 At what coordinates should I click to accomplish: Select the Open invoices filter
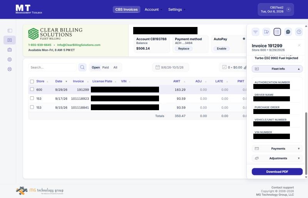pyautogui.click(x=95, y=67)
